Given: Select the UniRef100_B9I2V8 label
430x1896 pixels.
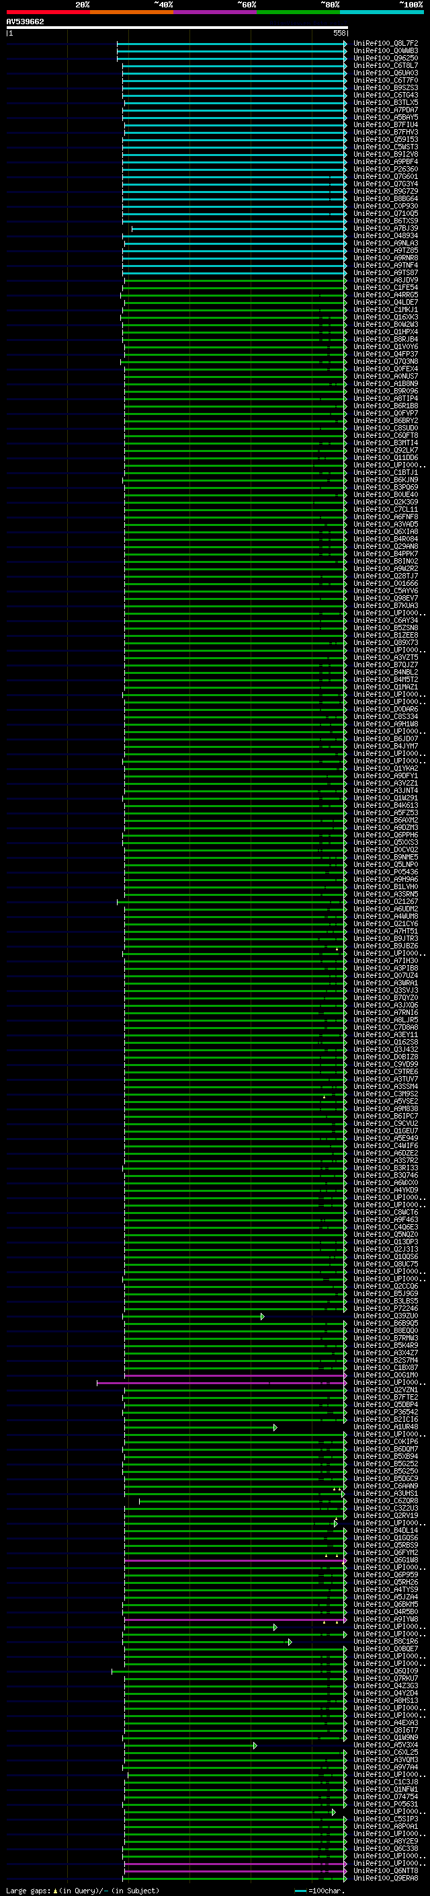Looking at the screenshot, I should (385, 155).
